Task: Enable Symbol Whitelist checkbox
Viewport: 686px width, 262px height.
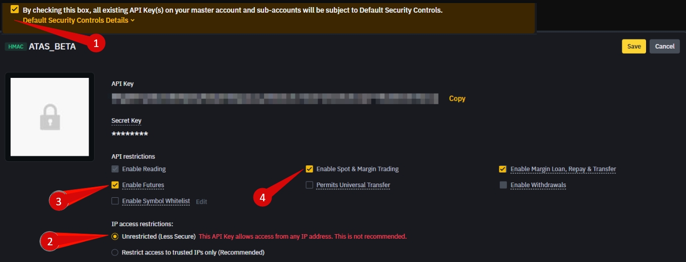Action: (x=115, y=201)
